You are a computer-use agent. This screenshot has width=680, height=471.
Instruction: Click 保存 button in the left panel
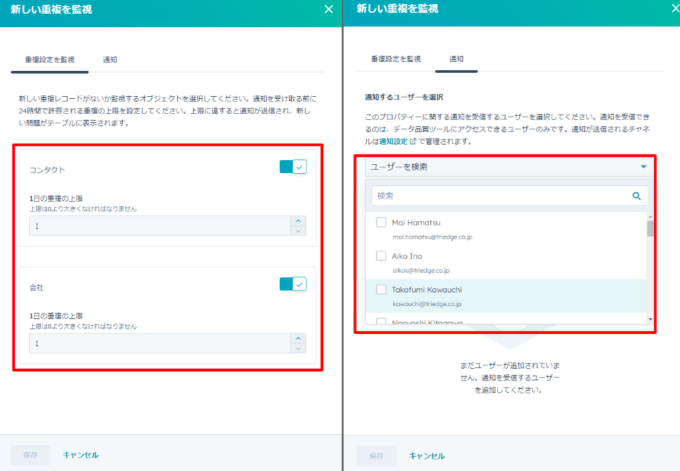(x=31, y=455)
